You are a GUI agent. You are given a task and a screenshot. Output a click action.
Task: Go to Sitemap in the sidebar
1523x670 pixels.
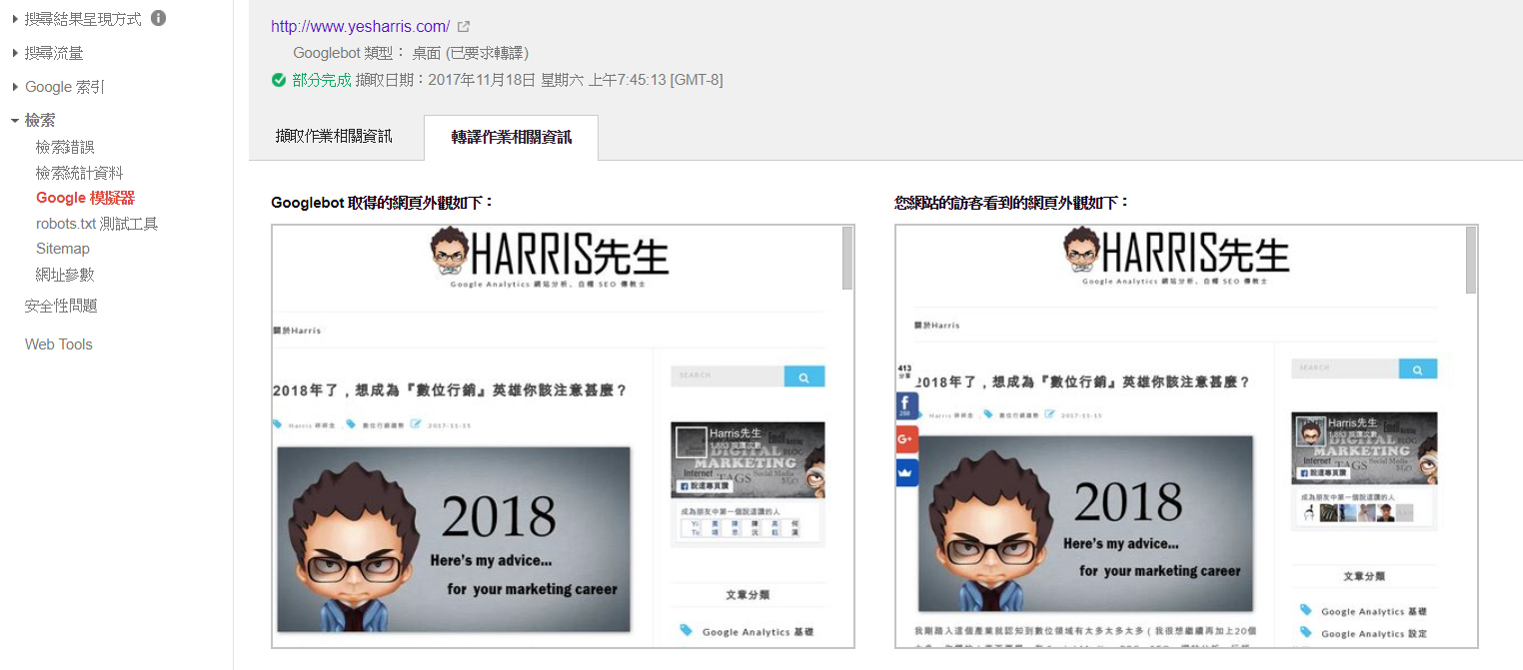pyautogui.click(x=63, y=249)
